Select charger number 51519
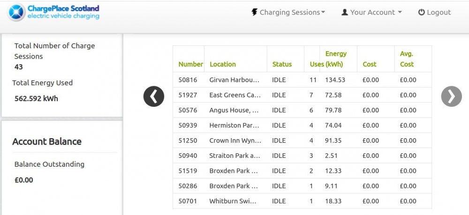The height and width of the screenshot is (215, 469). pos(188,171)
